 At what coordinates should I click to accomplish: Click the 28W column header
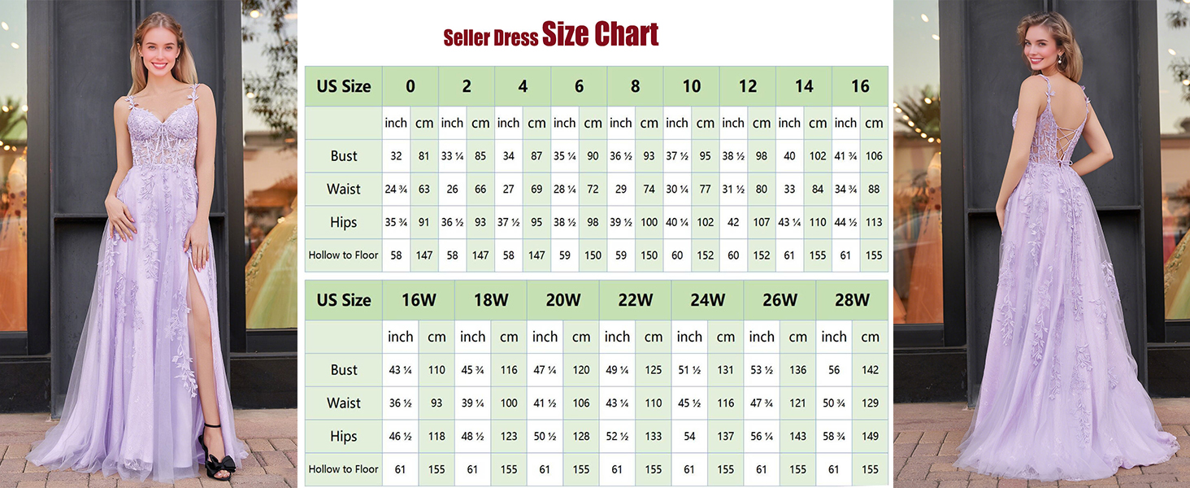[852, 300]
